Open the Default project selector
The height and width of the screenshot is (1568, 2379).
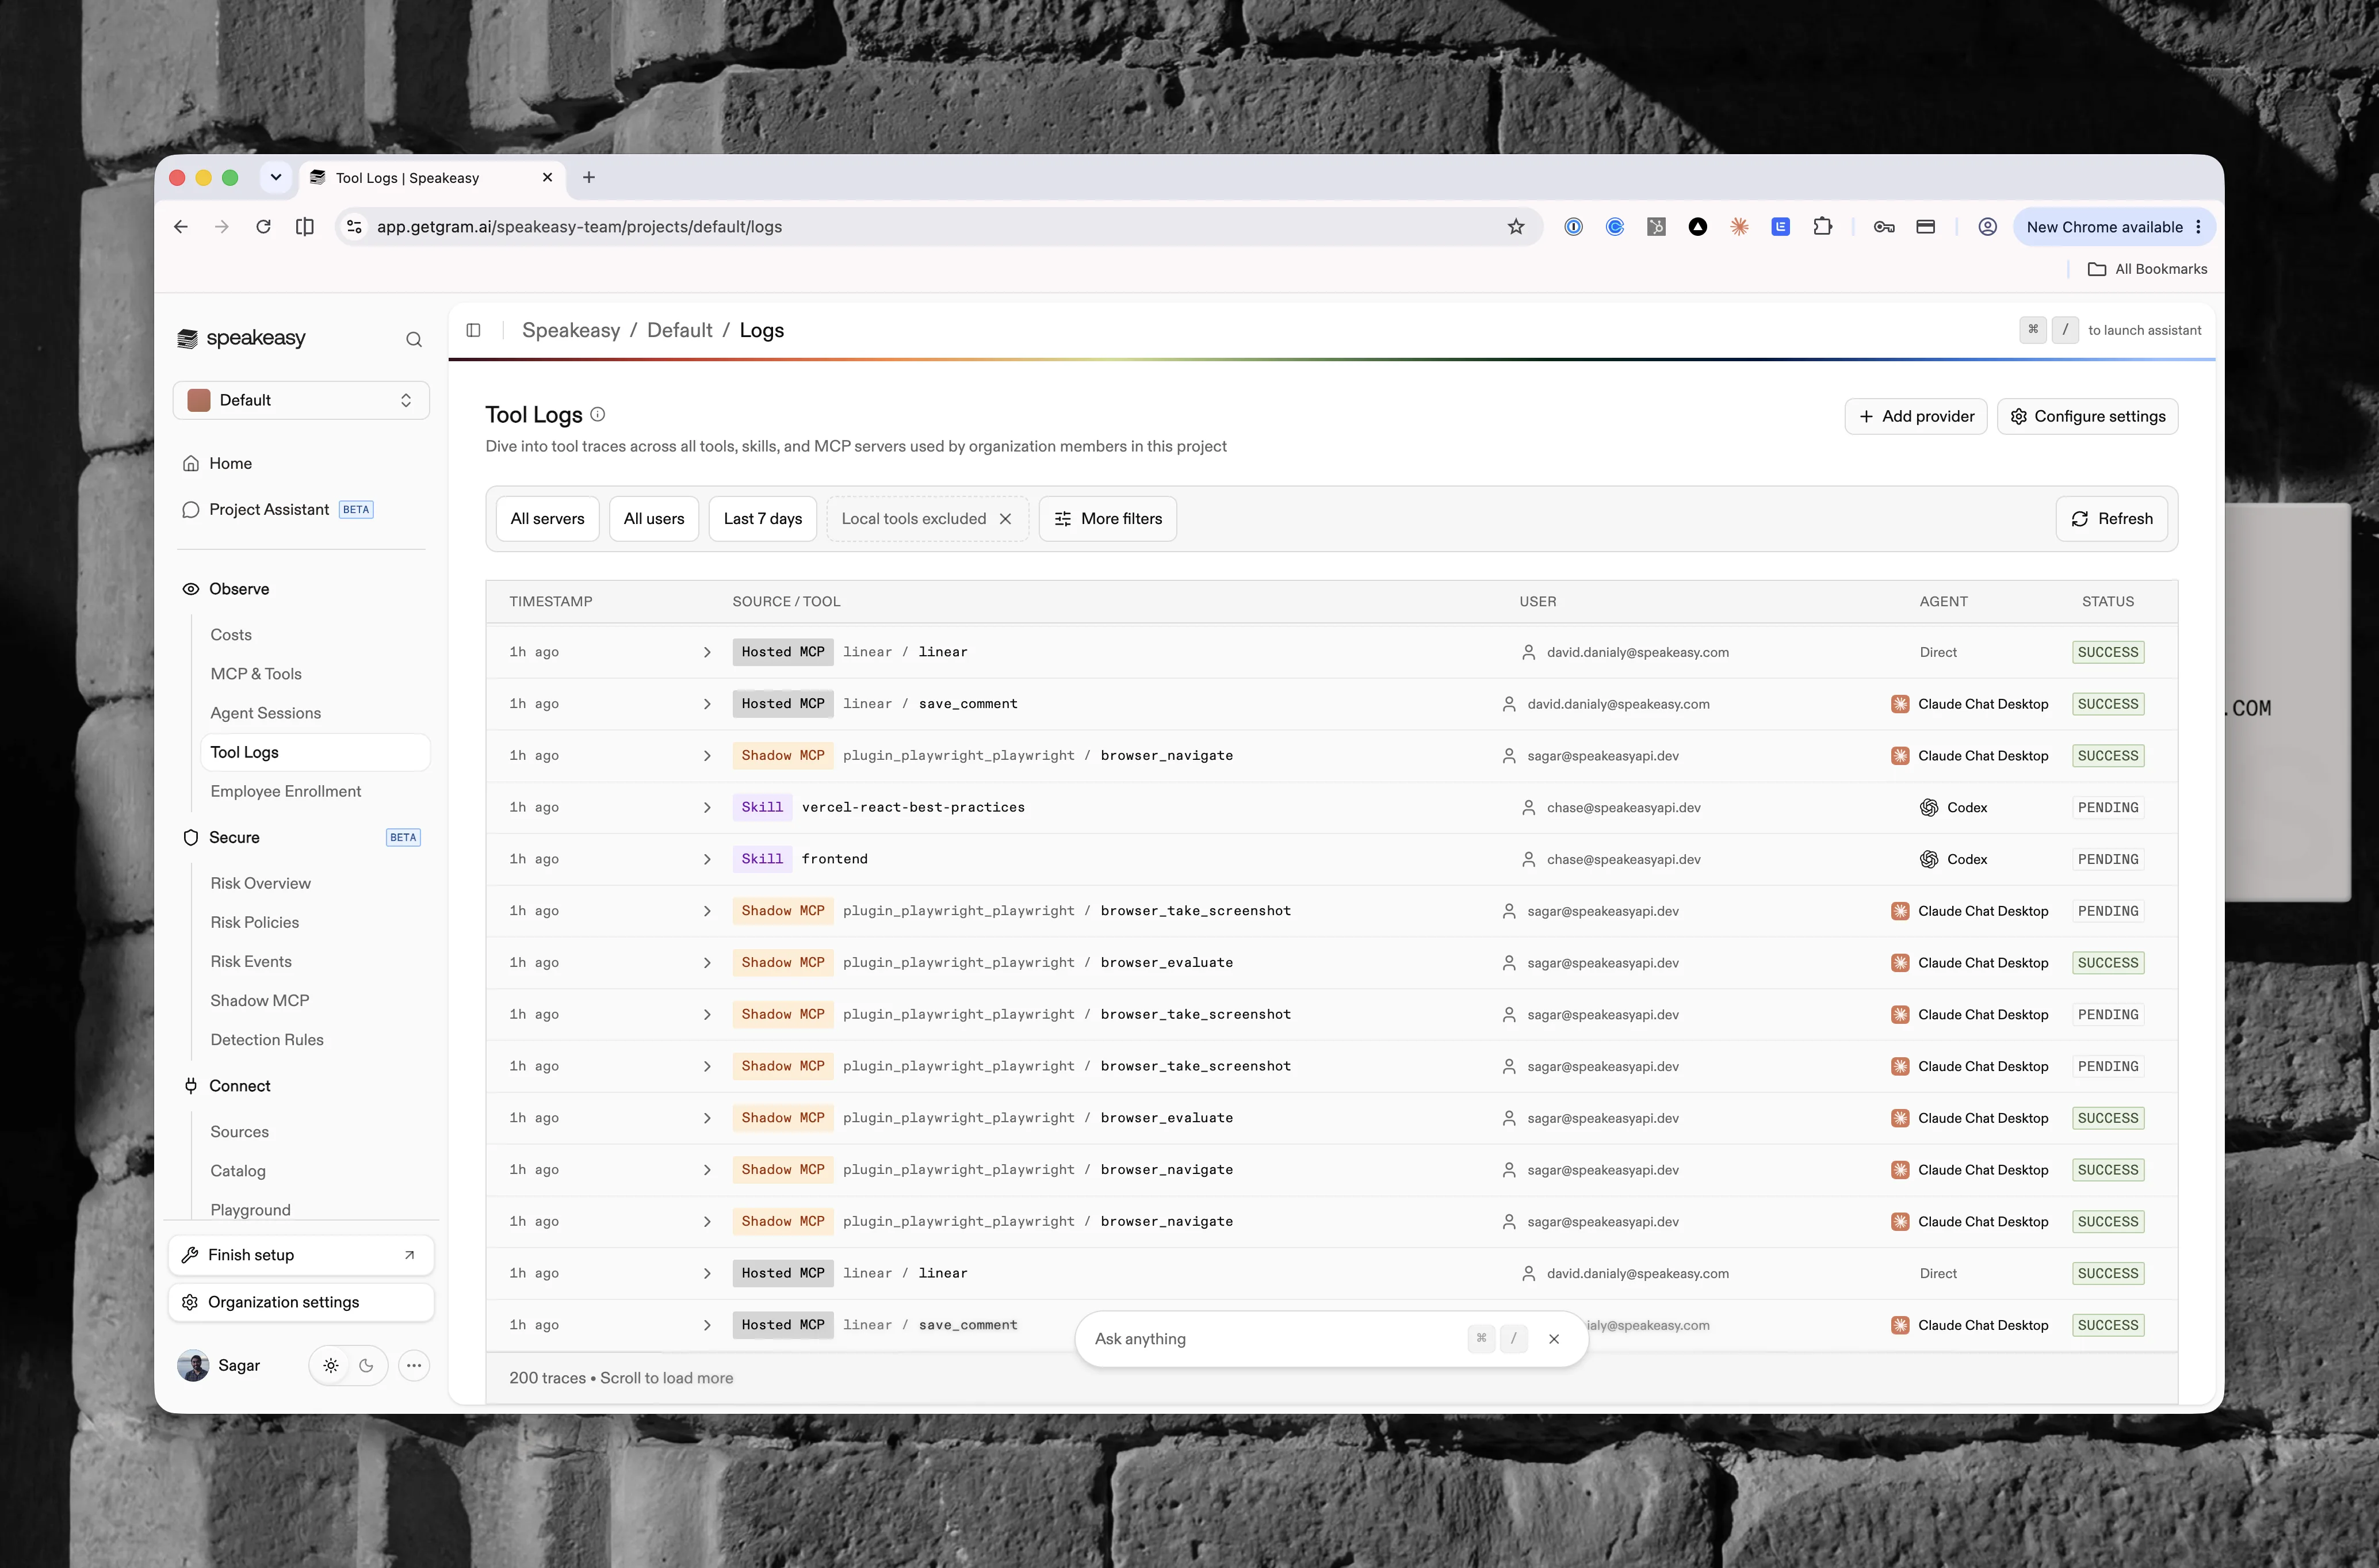coord(301,400)
